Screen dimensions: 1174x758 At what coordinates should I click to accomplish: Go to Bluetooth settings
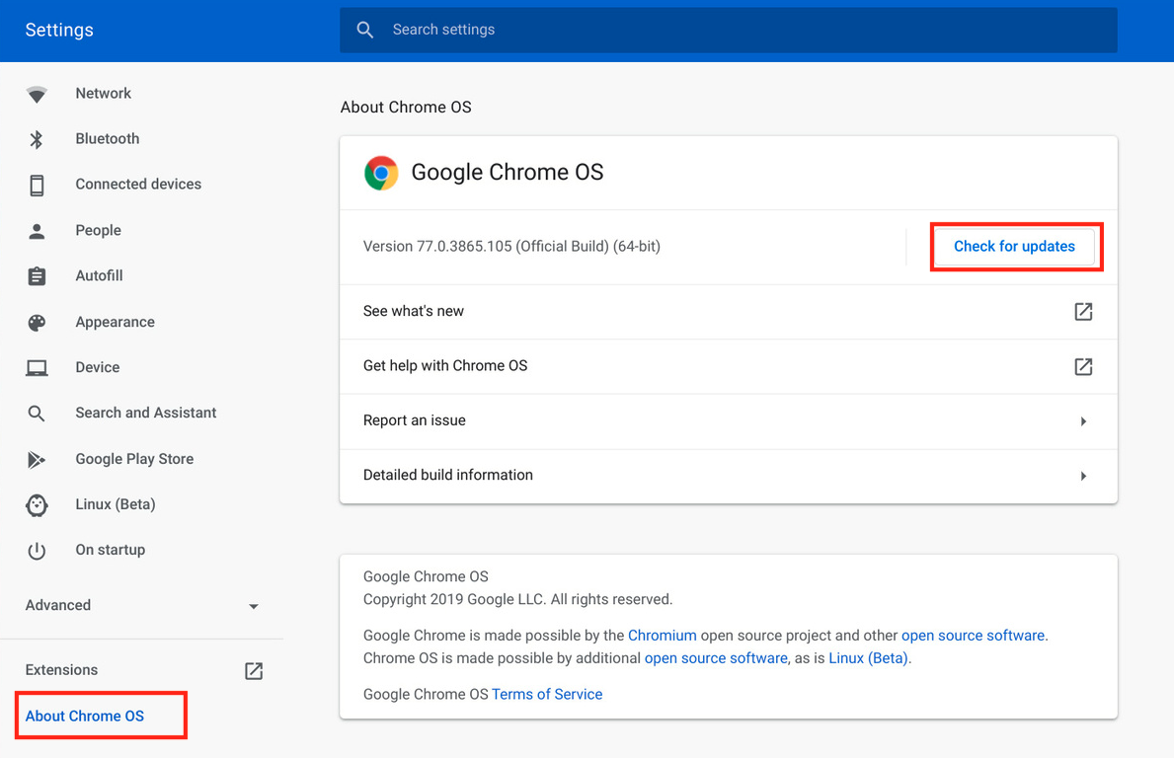(x=107, y=139)
